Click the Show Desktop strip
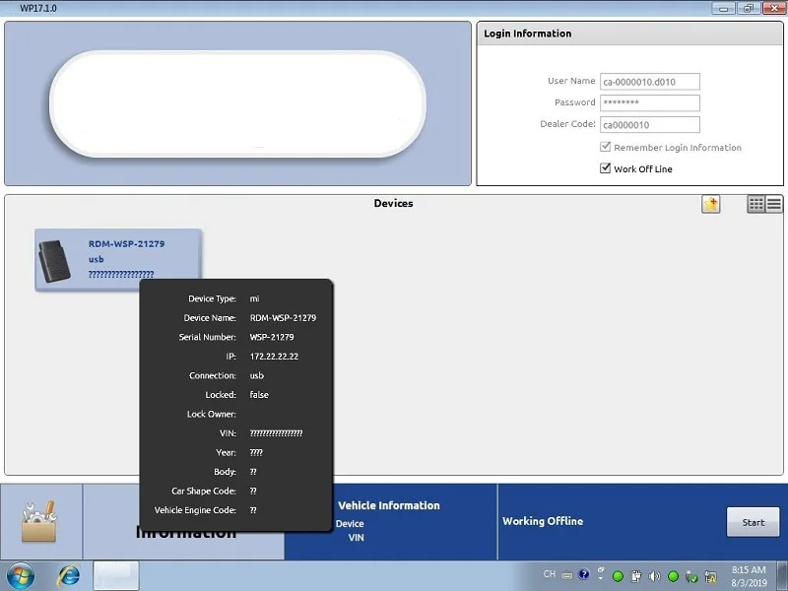Screen dimensions: 788x591 pyautogui.click(x=782, y=576)
